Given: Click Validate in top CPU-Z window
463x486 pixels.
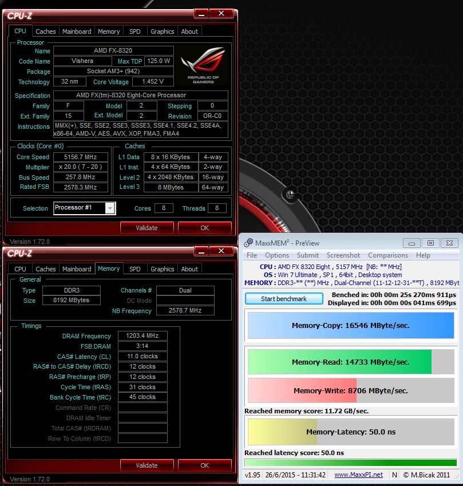Looking at the screenshot, I should (147, 228).
